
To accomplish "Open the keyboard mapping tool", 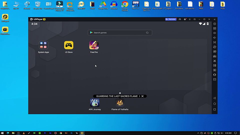I will [214, 28].
